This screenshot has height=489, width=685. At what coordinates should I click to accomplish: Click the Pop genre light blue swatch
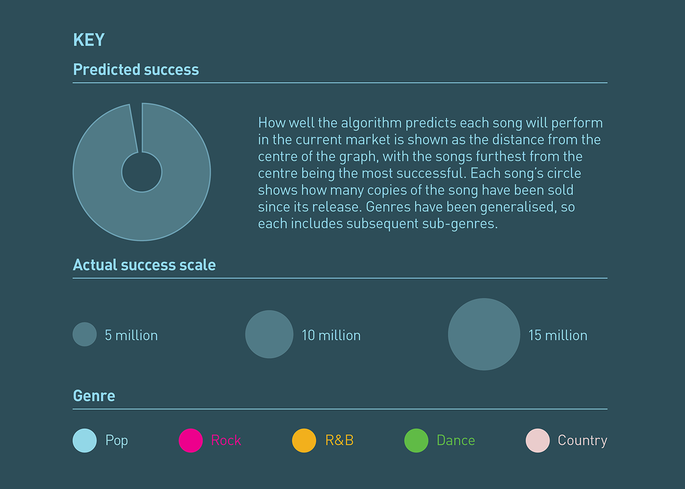(x=85, y=441)
